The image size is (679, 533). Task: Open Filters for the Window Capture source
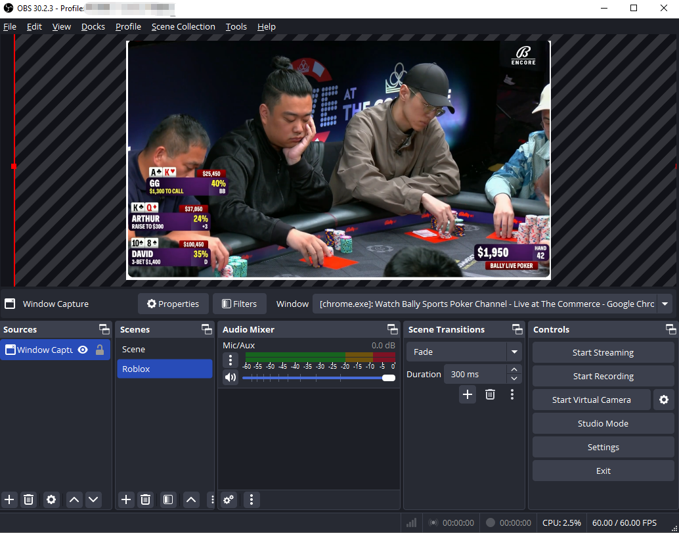click(239, 304)
